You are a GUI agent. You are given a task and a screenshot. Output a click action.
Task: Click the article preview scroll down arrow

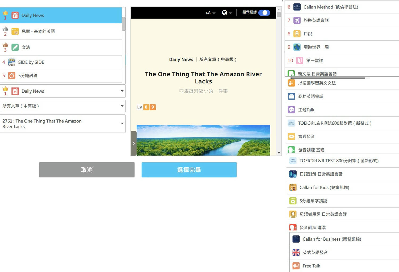[x=279, y=153]
